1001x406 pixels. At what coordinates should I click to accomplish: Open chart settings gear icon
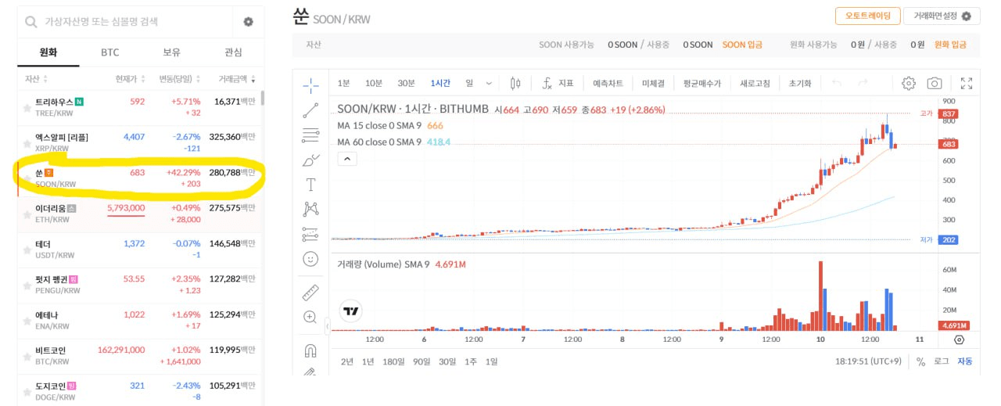click(908, 83)
